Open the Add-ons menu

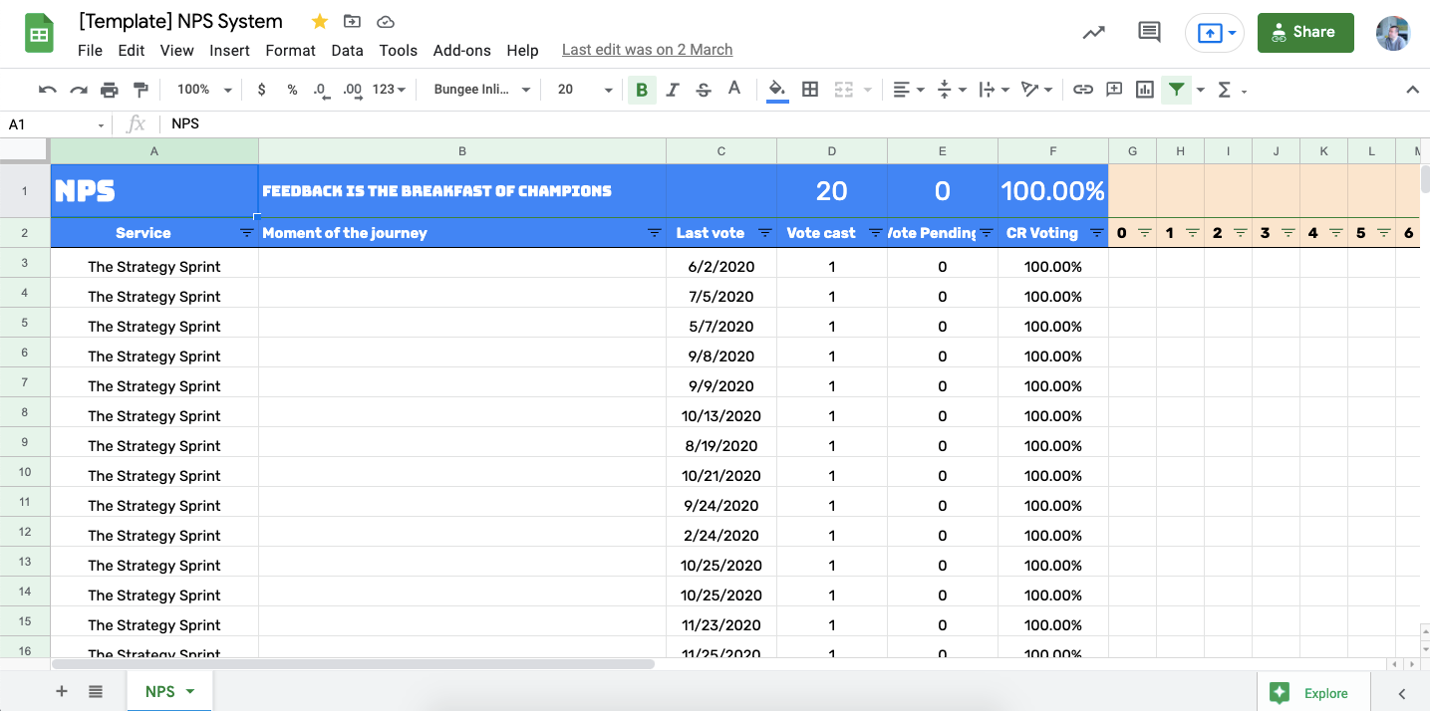coord(461,50)
